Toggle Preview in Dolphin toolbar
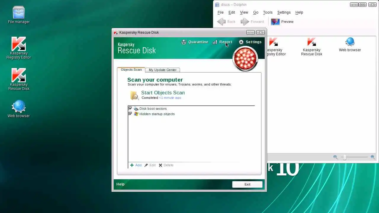Viewport: 379px width, 213px height. point(282,22)
